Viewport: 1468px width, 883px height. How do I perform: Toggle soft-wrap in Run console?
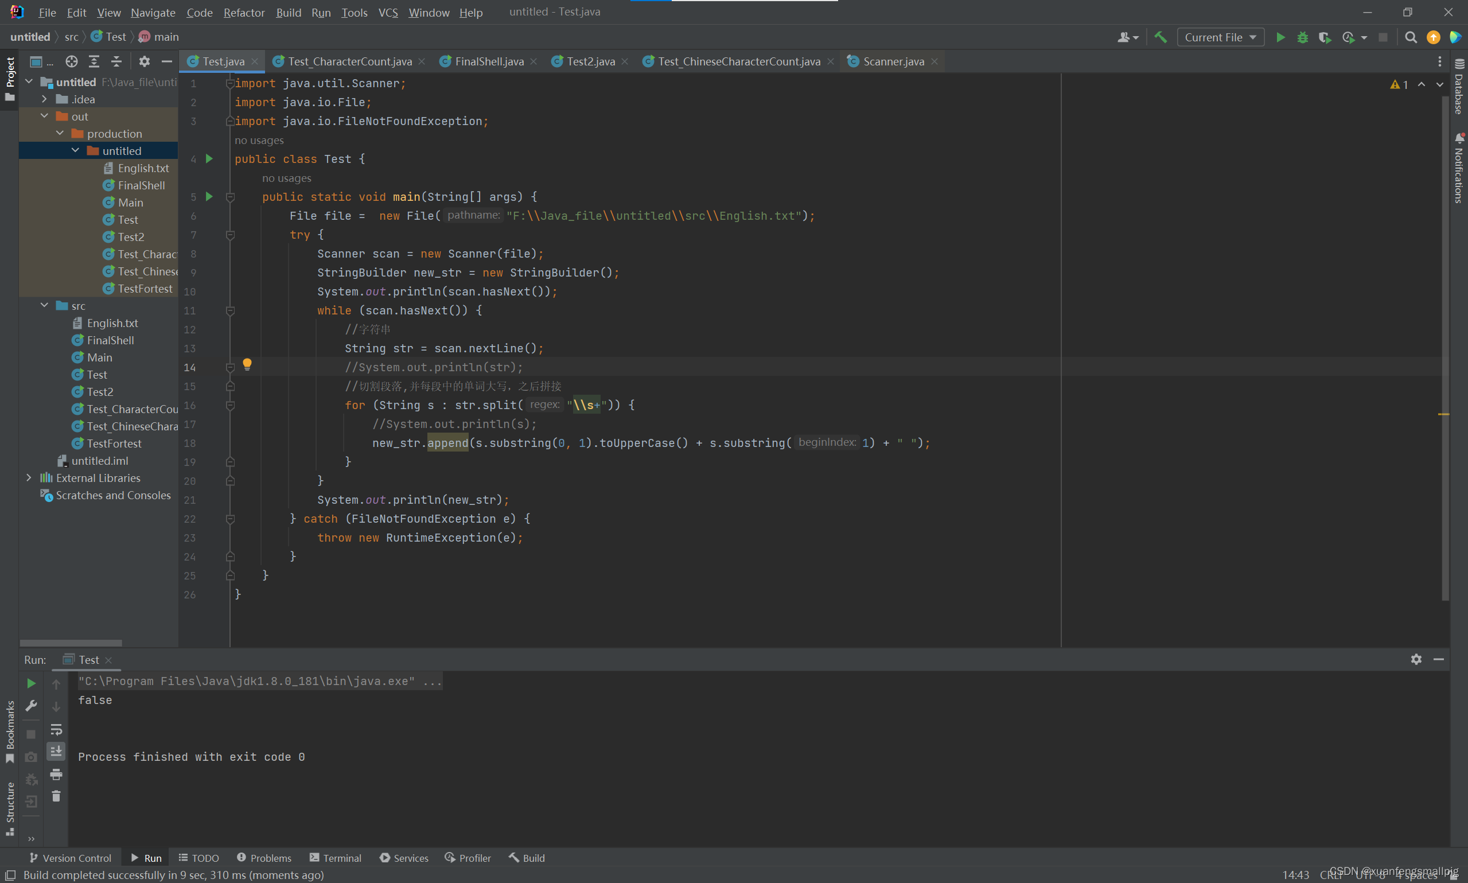(56, 729)
